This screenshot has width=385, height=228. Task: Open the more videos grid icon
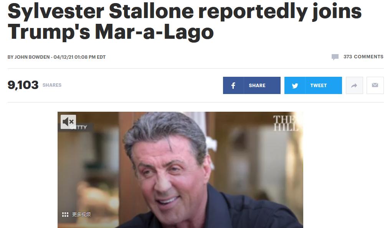pyautogui.click(x=65, y=215)
